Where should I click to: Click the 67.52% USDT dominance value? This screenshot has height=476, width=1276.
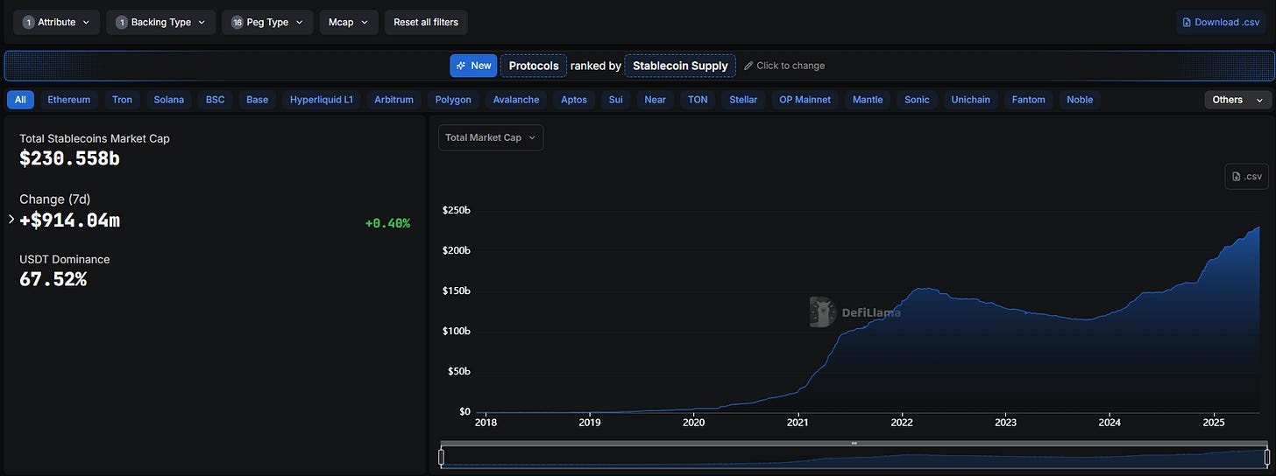coord(53,279)
